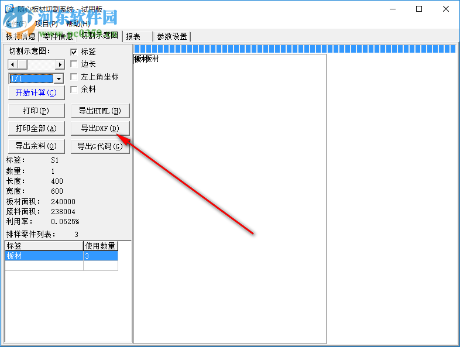Select the 切割示意图 tab
This screenshot has height=347, width=460.
[x=99, y=36]
